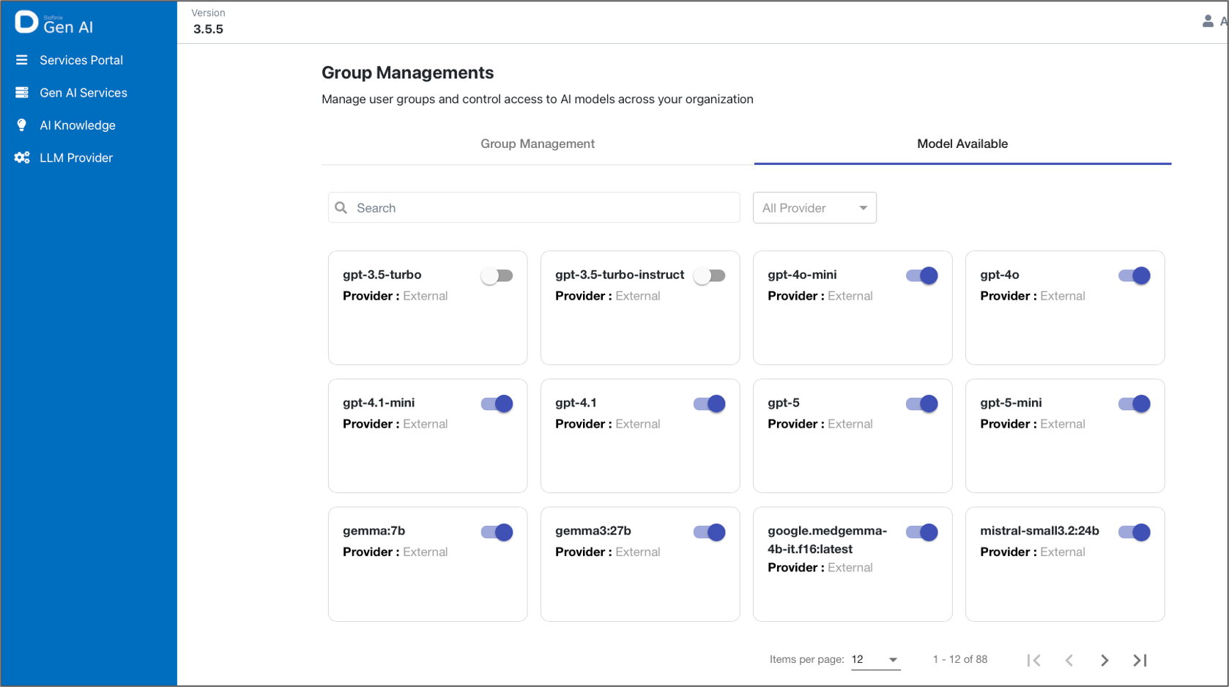The height and width of the screenshot is (687, 1229).
Task: Enable the gpt-3.5-turbo-instruct toggle
Action: click(x=709, y=275)
